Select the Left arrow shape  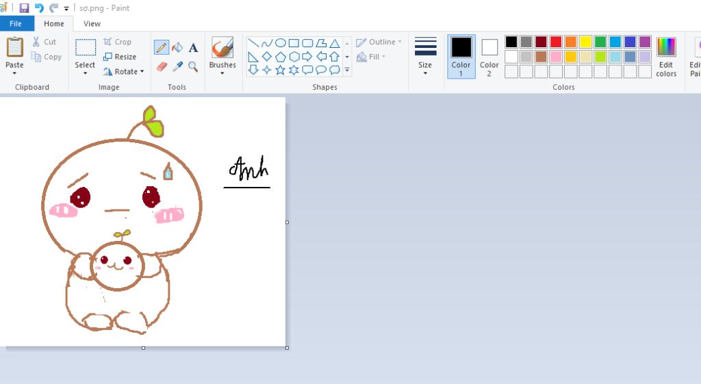(321, 57)
